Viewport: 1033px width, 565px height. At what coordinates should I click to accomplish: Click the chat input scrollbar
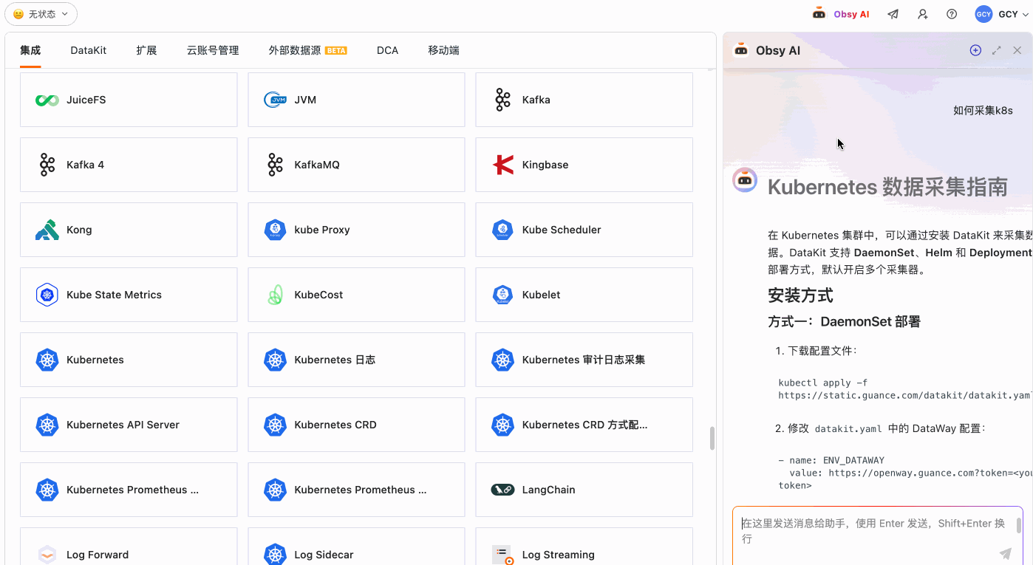(x=1019, y=525)
